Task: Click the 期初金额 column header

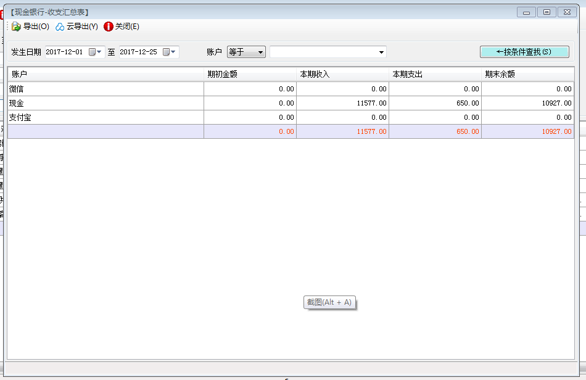Action: (250, 74)
